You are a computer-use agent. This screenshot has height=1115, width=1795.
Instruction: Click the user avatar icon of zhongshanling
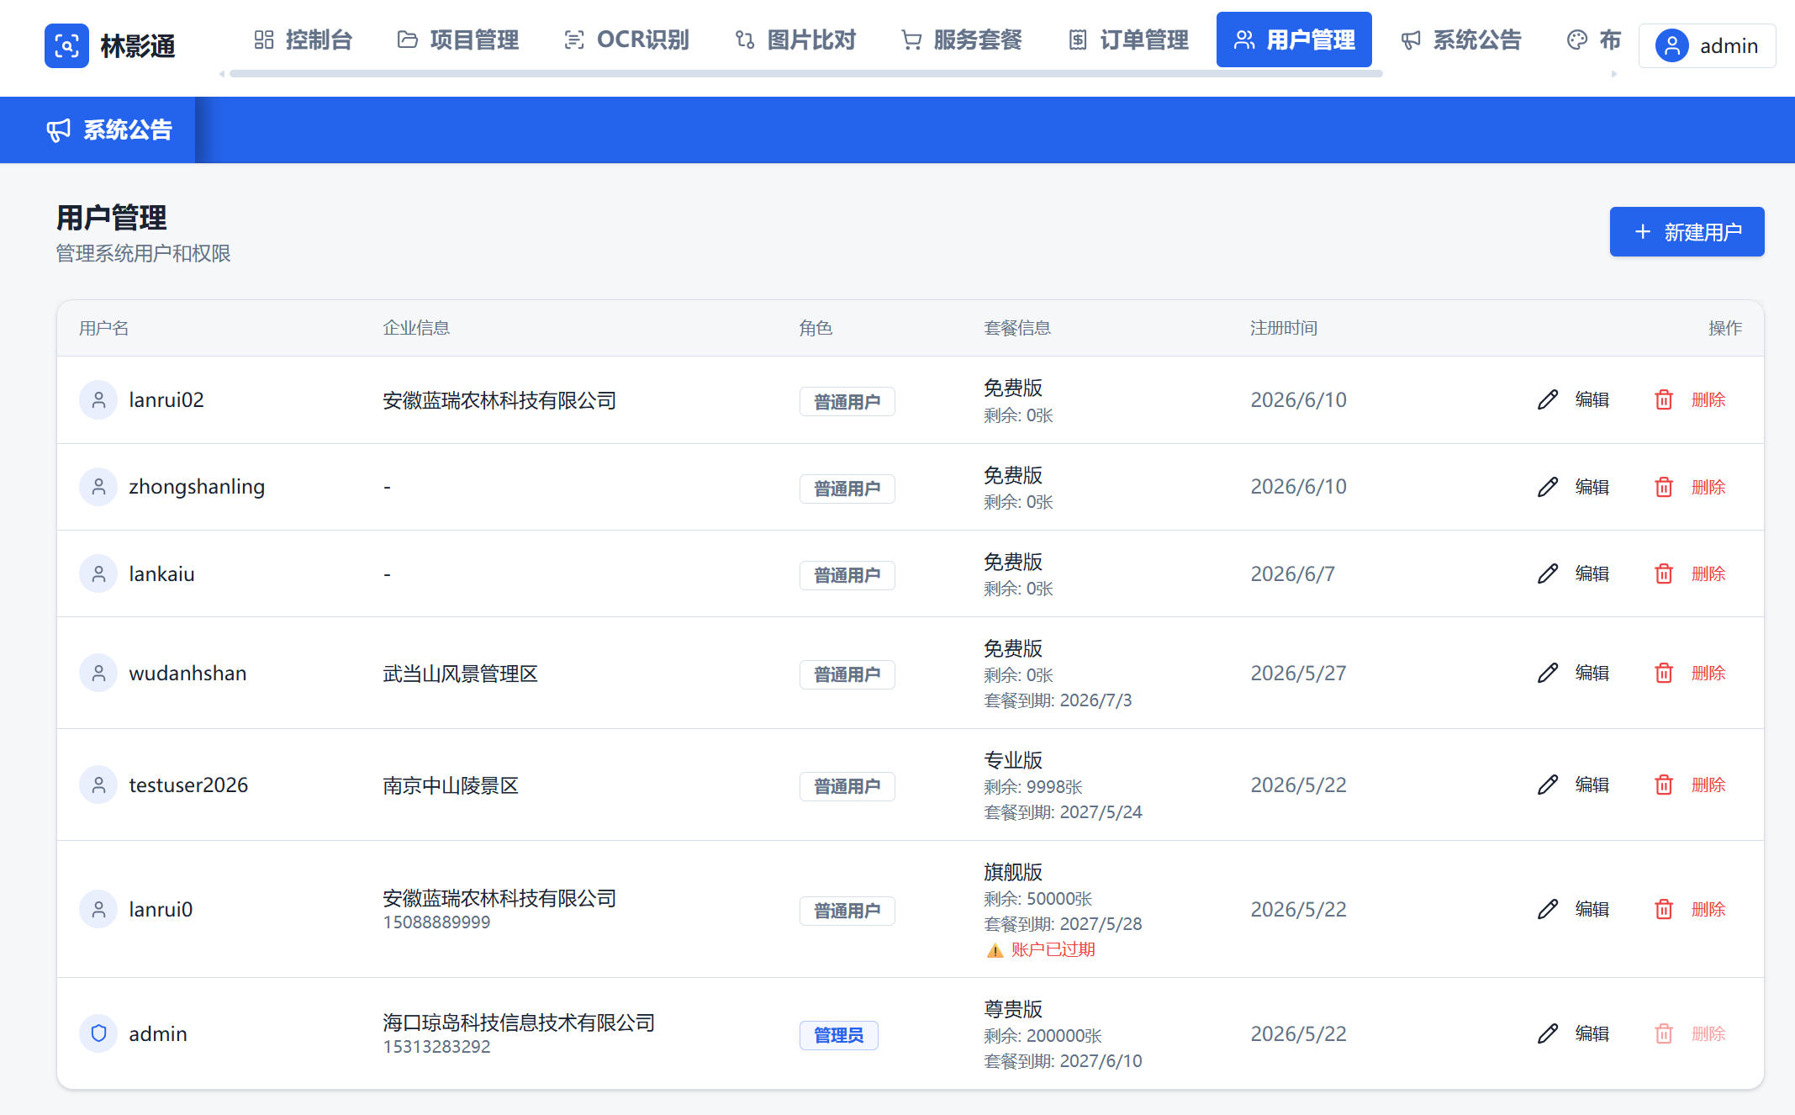[x=98, y=487]
